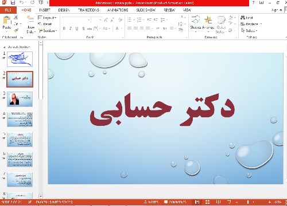
Task: Open the spell check status bar icon
Action: [x=30, y=202]
